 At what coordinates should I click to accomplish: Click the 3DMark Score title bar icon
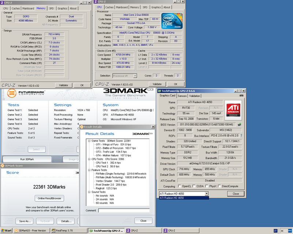[3, 166]
